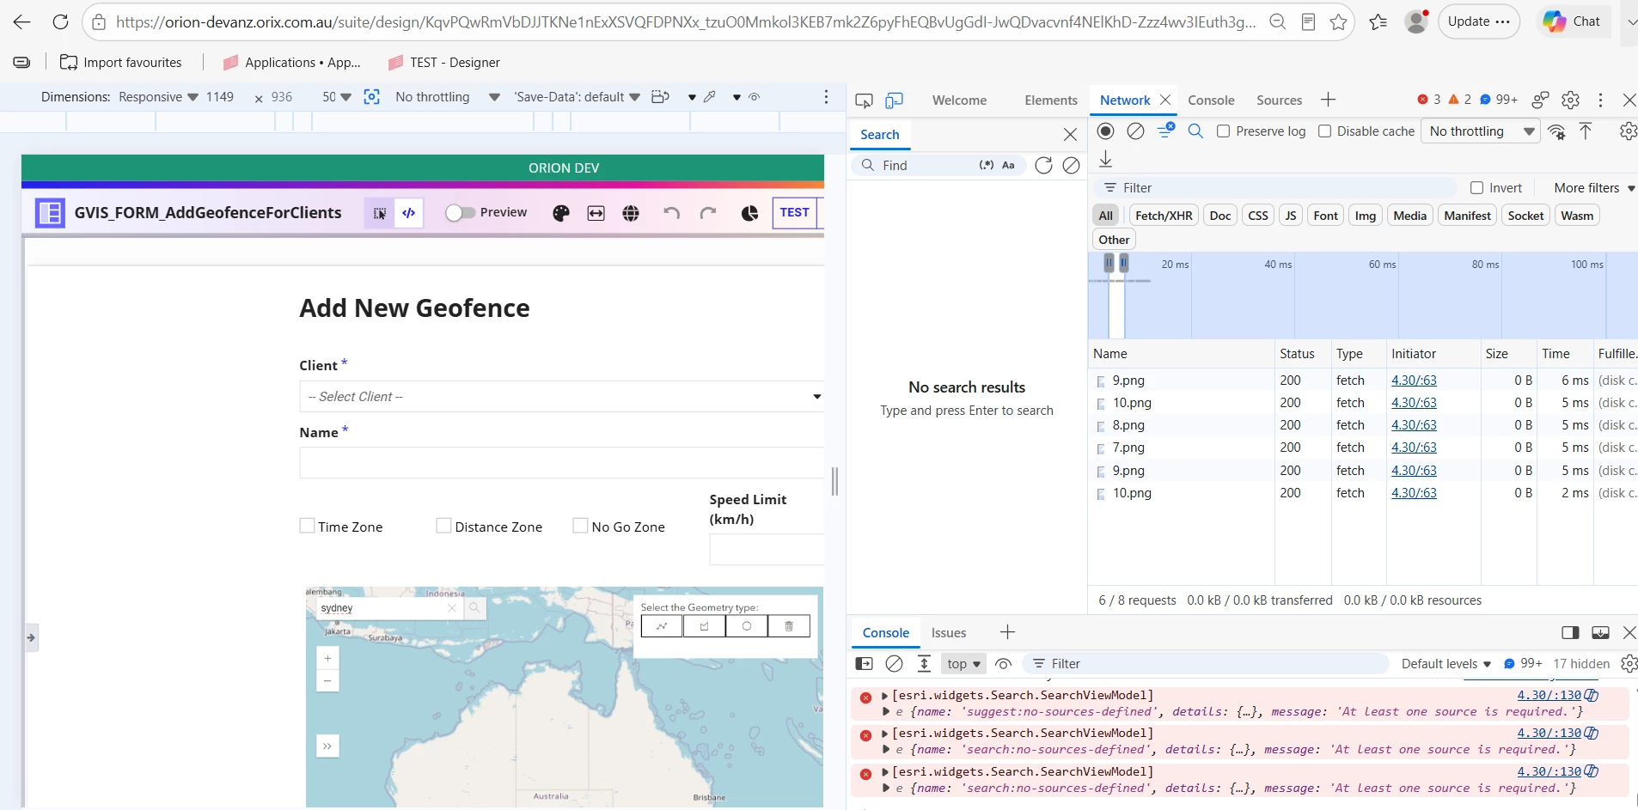
Task: Open the Issues drawer tab
Action: click(x=949, y=633)
